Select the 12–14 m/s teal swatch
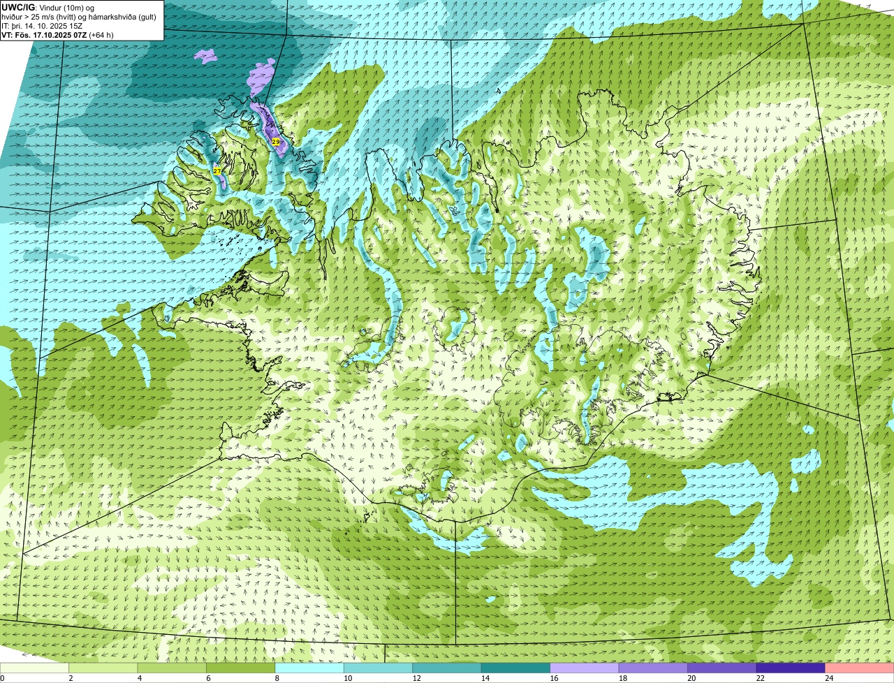This screenshot has height=683, width=894. [x=447, y=668]
